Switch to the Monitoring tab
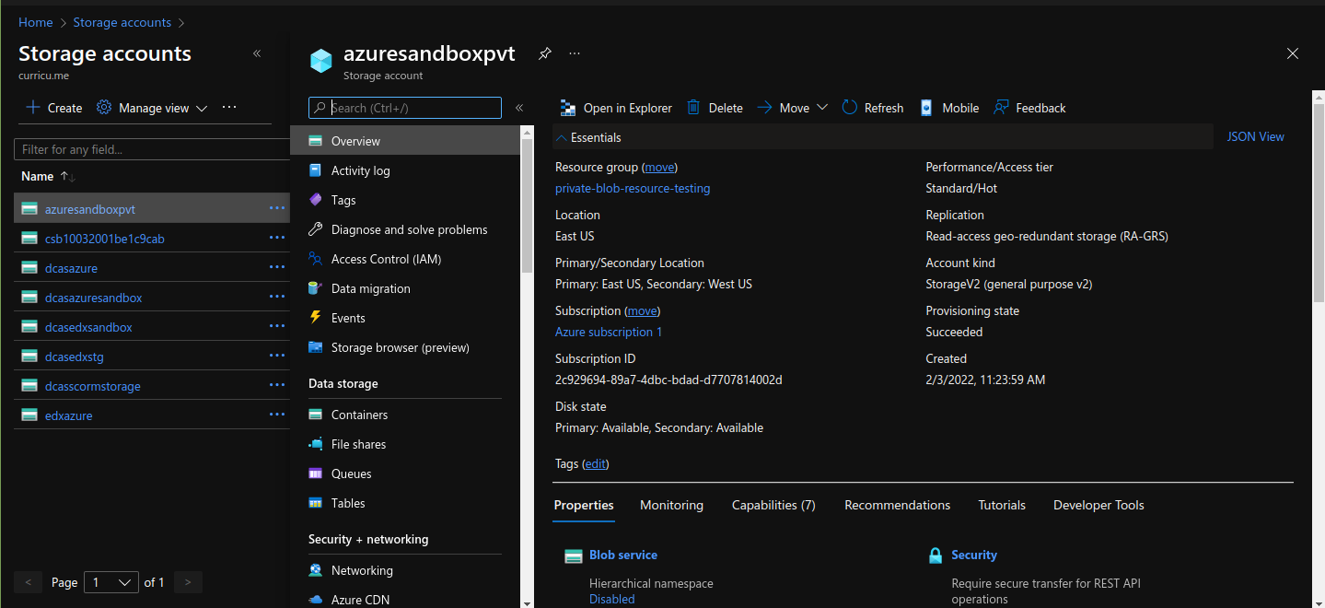This screenshot has height=608, width=1325. [x=671, y=505]
